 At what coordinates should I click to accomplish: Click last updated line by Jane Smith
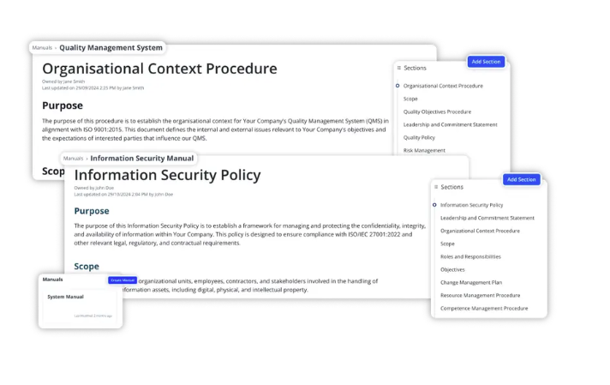pos(93,88)
